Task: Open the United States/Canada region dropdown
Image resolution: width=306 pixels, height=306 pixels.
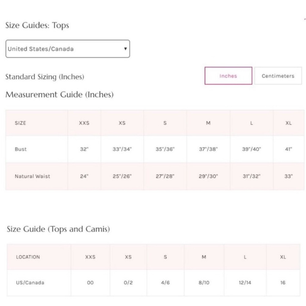Action: pos(68,49)
